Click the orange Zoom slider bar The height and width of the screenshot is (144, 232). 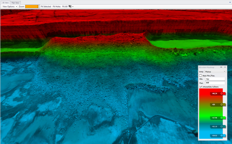[x=32, y=6]
